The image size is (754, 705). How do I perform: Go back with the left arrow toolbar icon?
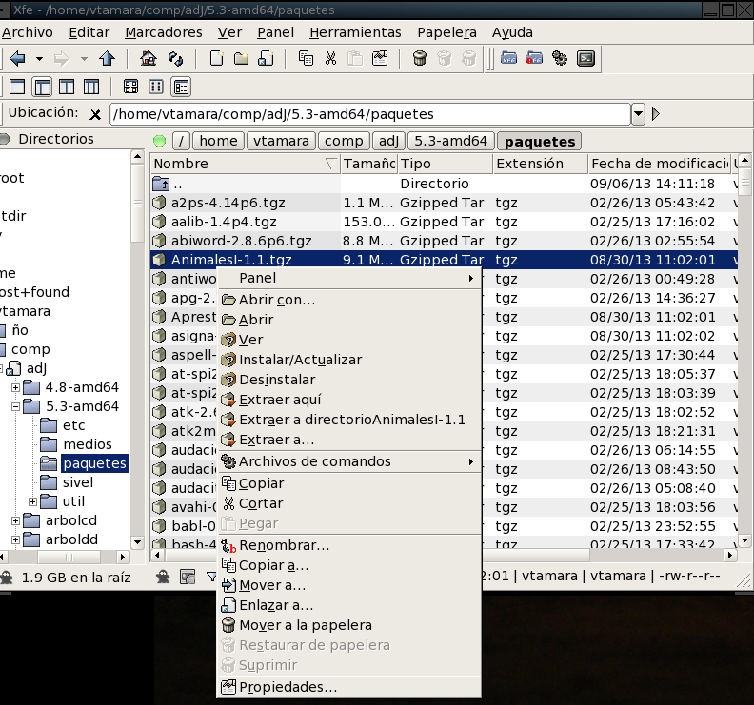pyautogui.click(x=18, y=59)
